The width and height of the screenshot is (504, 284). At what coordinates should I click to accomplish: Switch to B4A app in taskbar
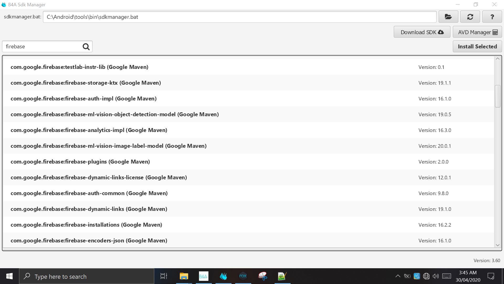point(203,276)
